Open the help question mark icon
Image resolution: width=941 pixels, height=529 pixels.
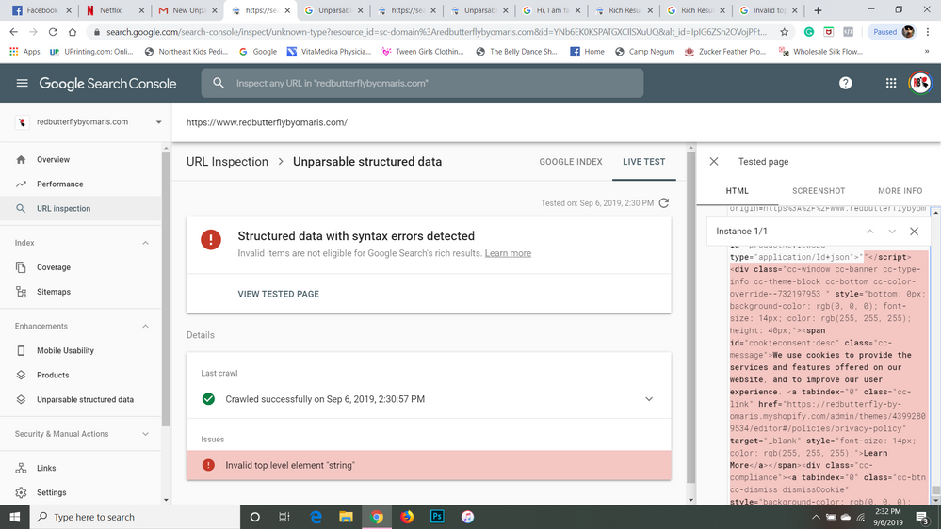click(846, 84)
